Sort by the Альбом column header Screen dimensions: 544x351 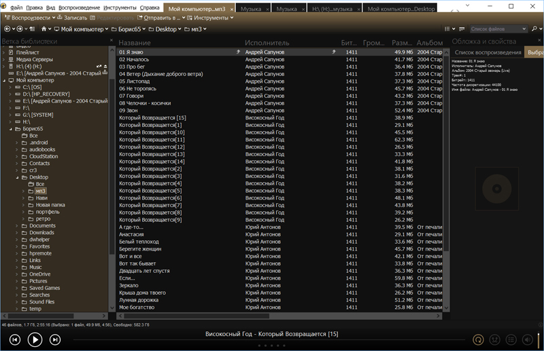pyautogui.click(x=430, y=43)
